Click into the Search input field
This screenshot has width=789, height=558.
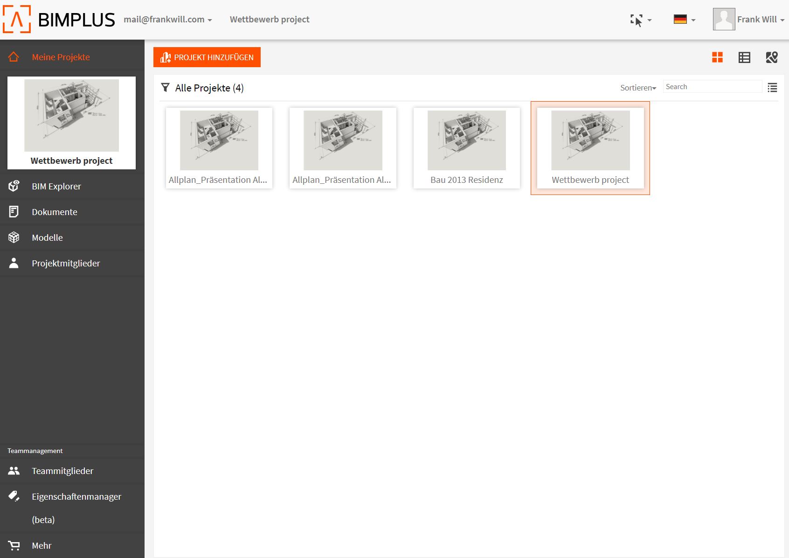[x=712, y=87]
